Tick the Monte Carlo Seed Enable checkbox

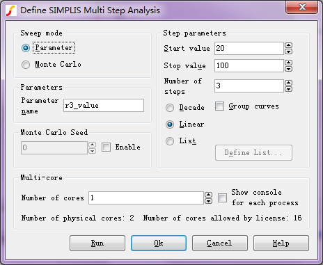(x=106, y=147)
